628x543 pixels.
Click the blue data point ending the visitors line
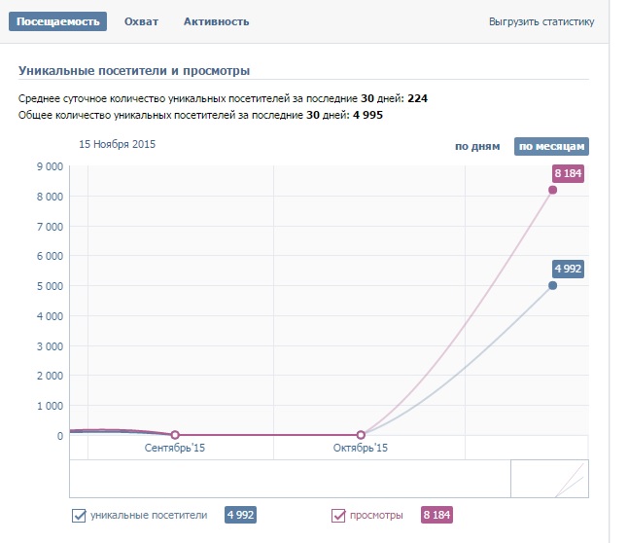click(x=552, y=285)
